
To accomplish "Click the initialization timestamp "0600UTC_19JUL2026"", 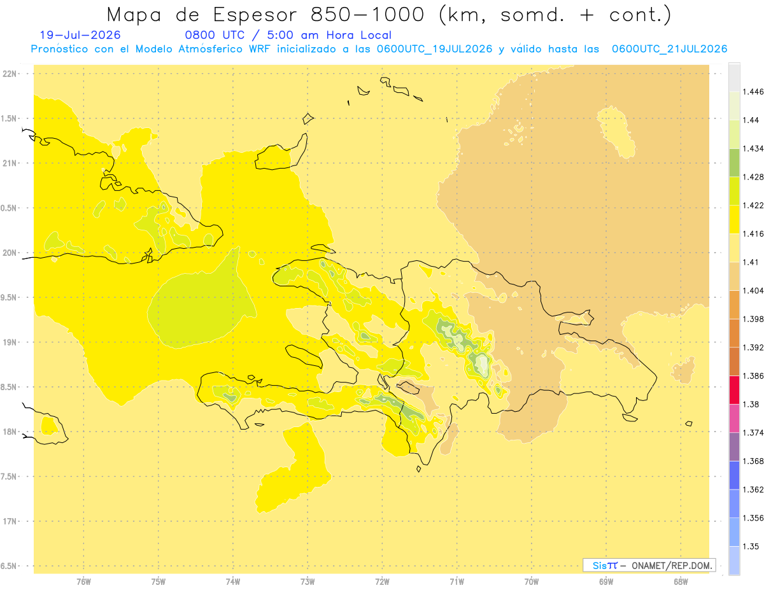I will pyautogui.click(x=434, y=49).
